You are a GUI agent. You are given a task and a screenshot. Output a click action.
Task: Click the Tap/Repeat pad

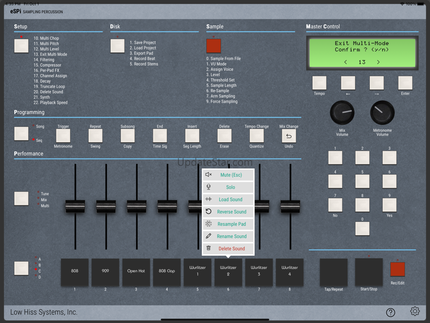click(334, 272)
